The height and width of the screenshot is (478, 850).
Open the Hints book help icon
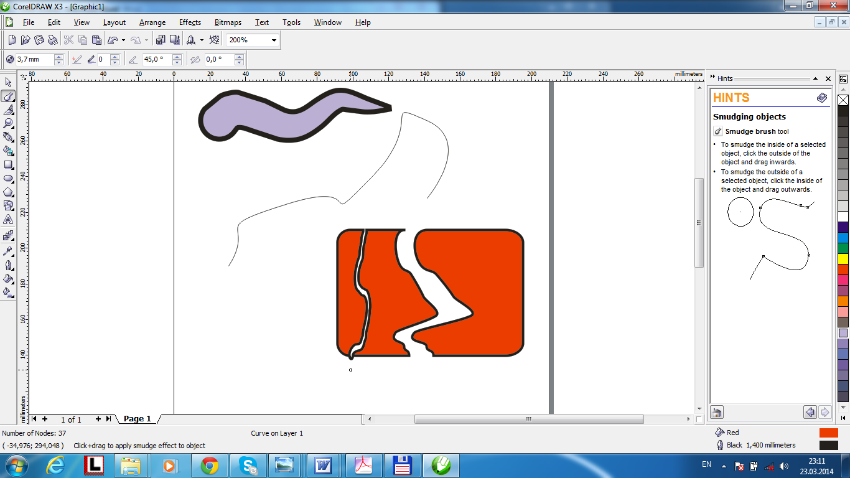(822, 98)
